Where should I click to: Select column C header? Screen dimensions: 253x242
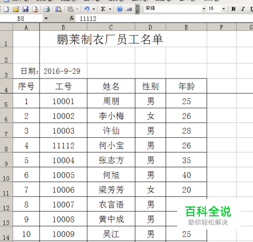coord(111,27)
